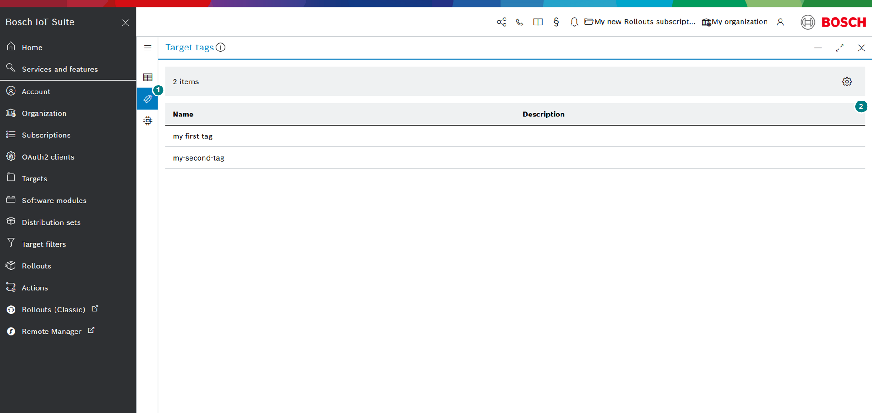Close the Bosch IoT Suite sidebar
Viewport: 872px width, 413px height.
(125, 23)
